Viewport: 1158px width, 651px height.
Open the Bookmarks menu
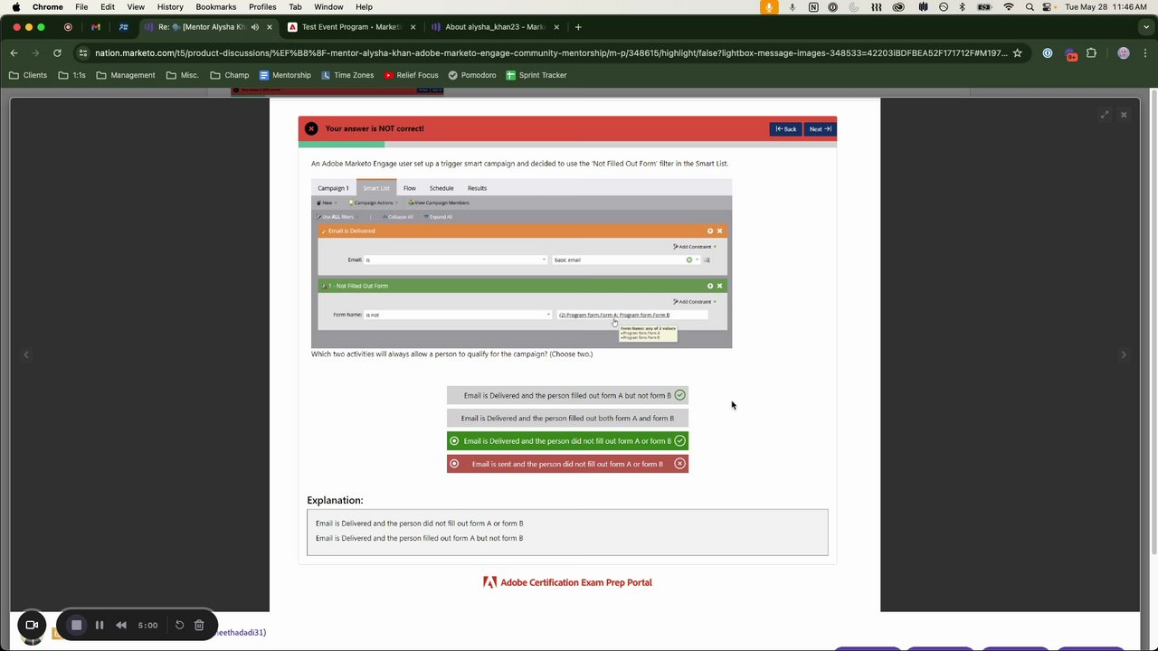coord(216,6)
